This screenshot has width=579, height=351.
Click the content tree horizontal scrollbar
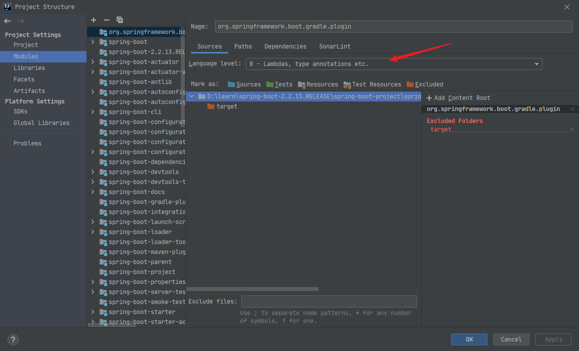coord(252,289)
